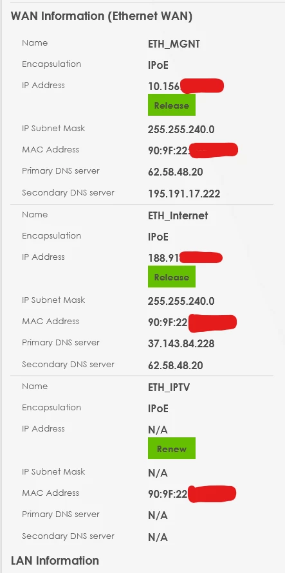Click the N/A IP address of ETH_IPTV

pos(158,430)
